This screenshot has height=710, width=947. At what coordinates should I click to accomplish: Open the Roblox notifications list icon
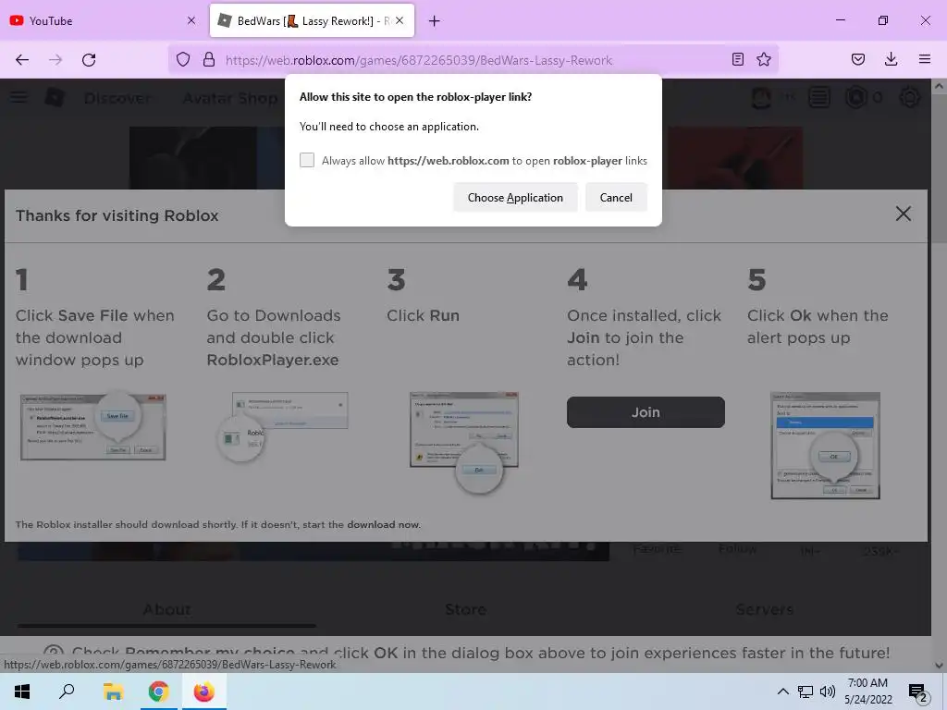pos(819,97)
